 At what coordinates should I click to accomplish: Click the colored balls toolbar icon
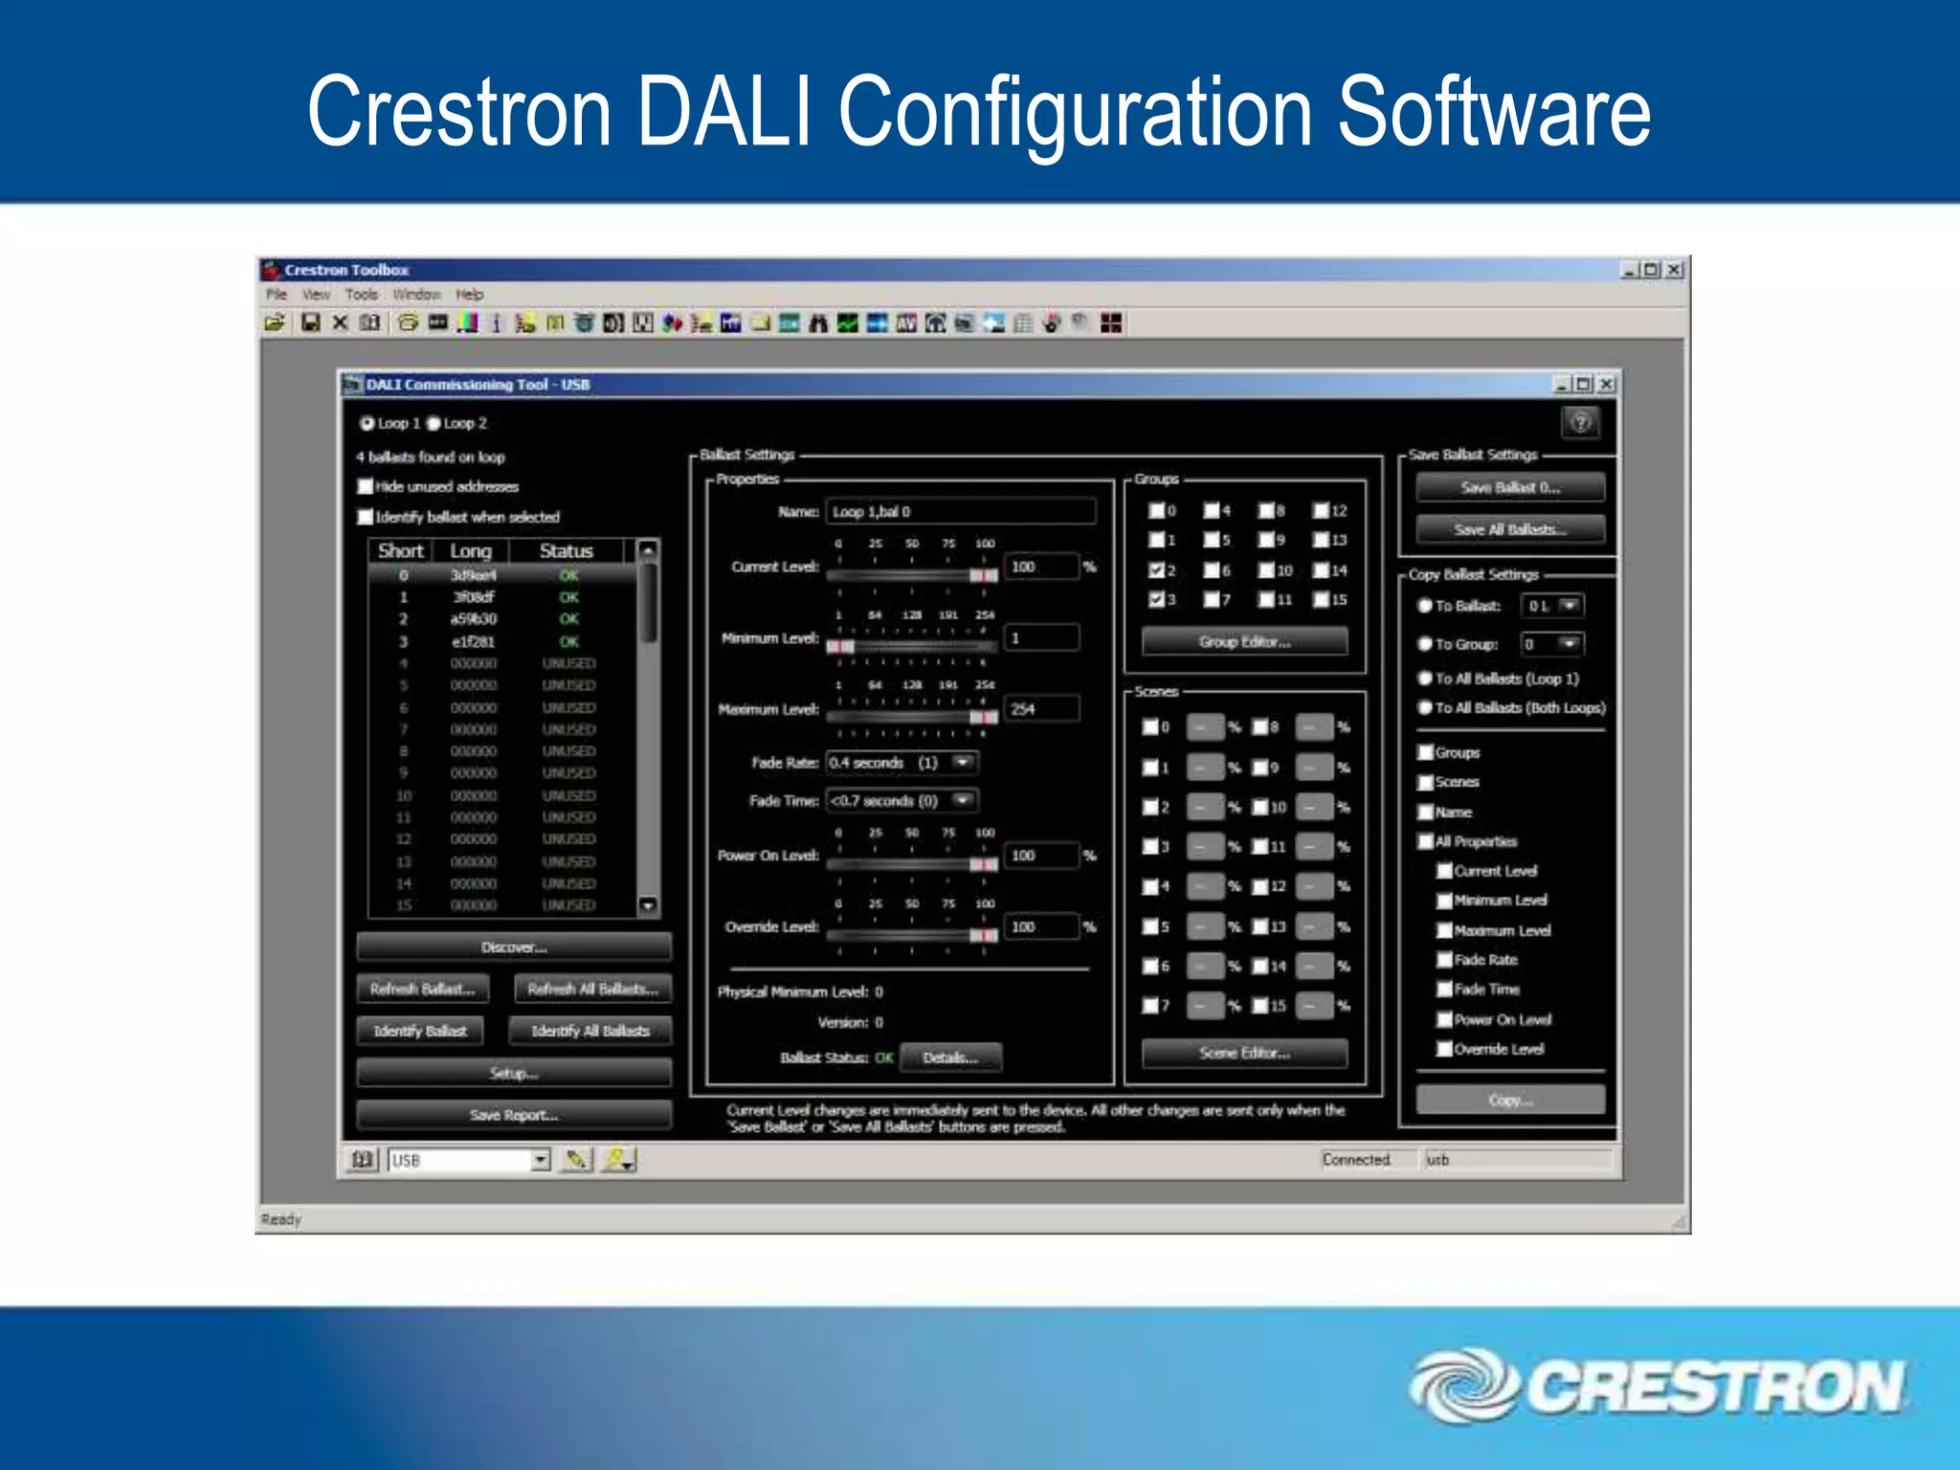pyautogui.click(x=672, y=323)
